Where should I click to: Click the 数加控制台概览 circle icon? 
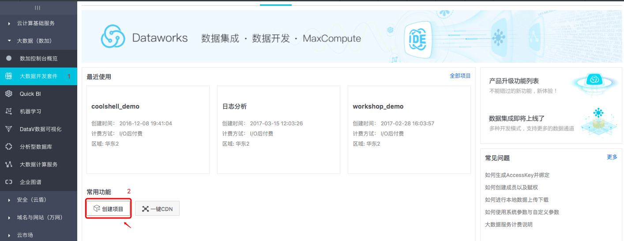9,58
